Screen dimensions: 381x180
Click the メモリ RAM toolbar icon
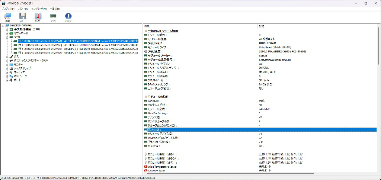53,17
